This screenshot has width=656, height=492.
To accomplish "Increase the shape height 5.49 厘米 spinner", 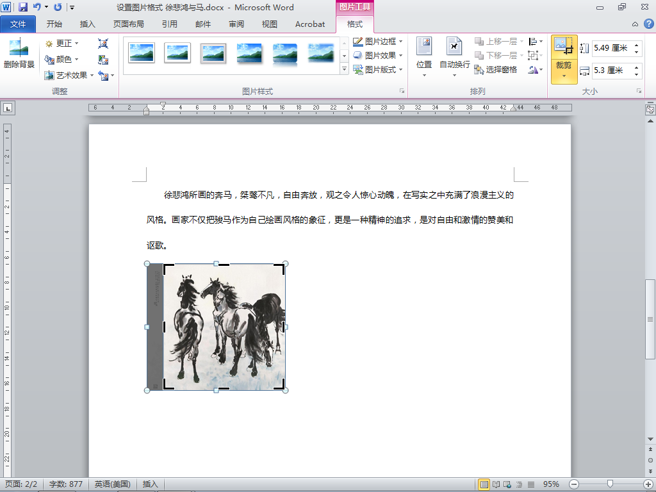I will pos(636,45).
